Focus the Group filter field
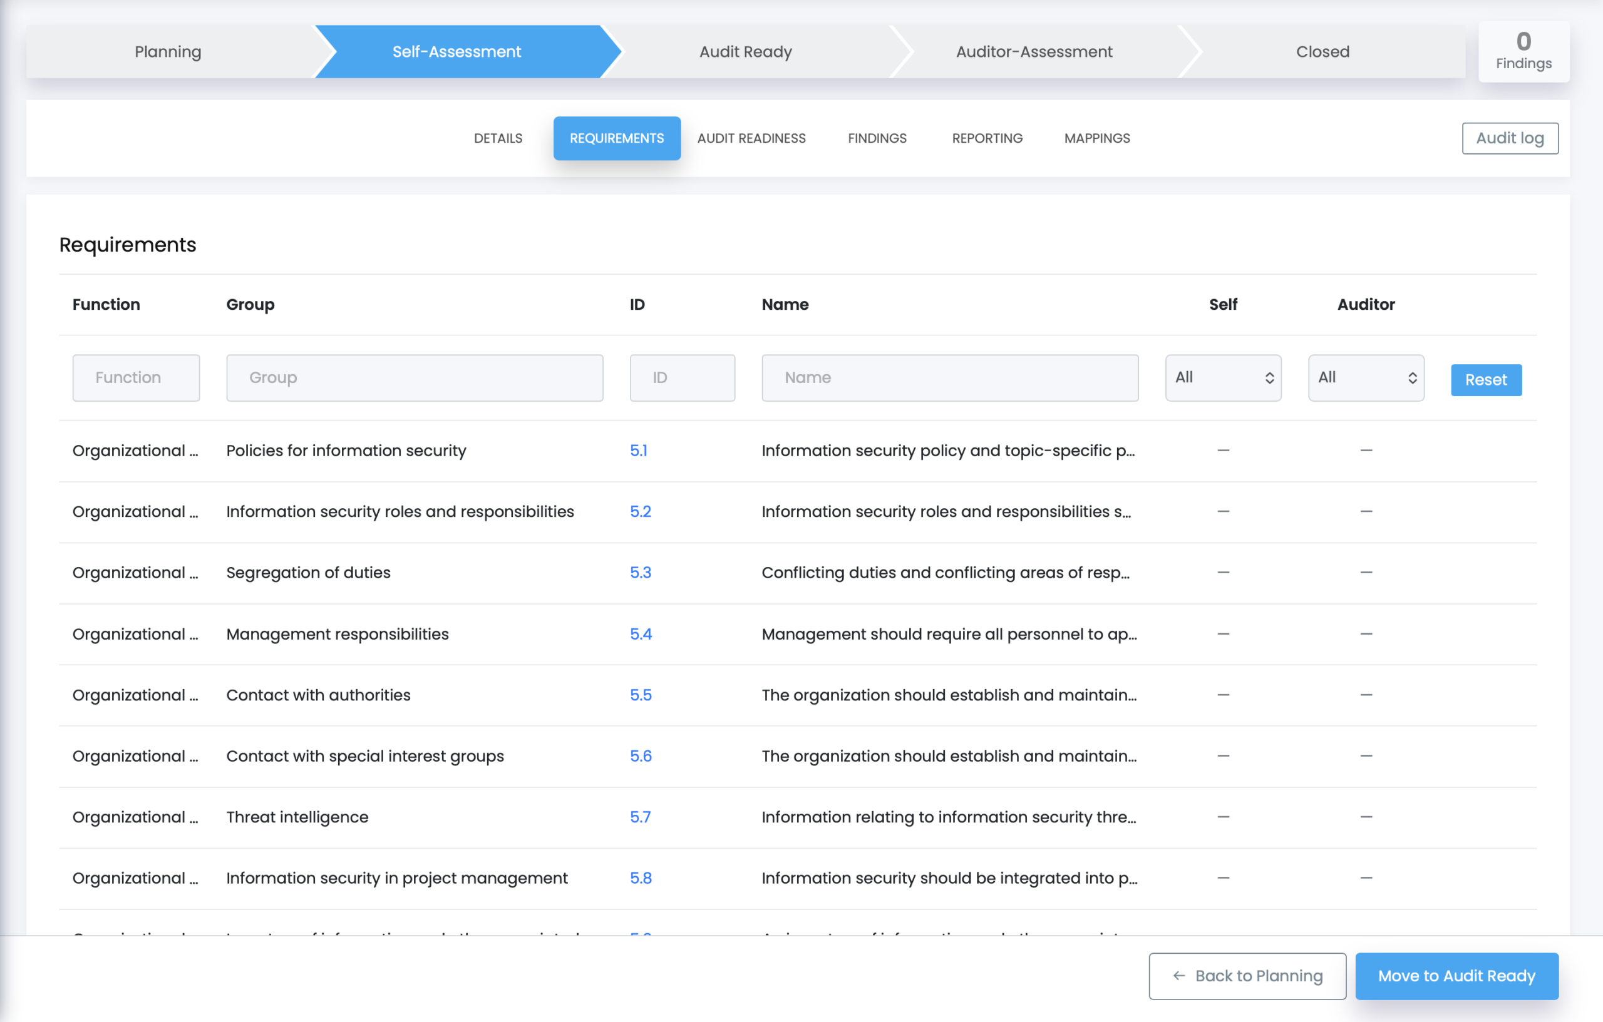Screen dimensions: 1603x1022 click(415, 377)
